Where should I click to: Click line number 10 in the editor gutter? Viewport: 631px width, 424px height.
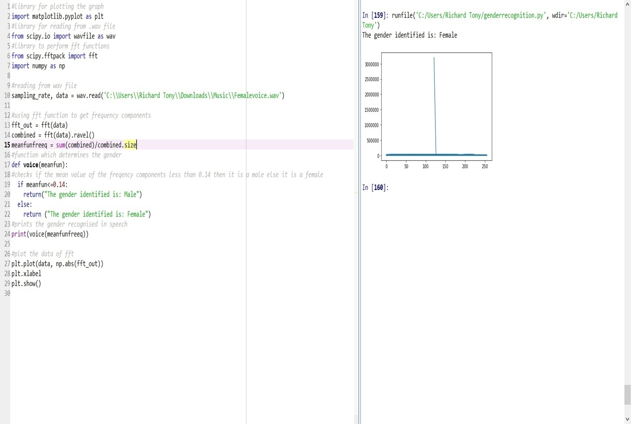[7, 96]
